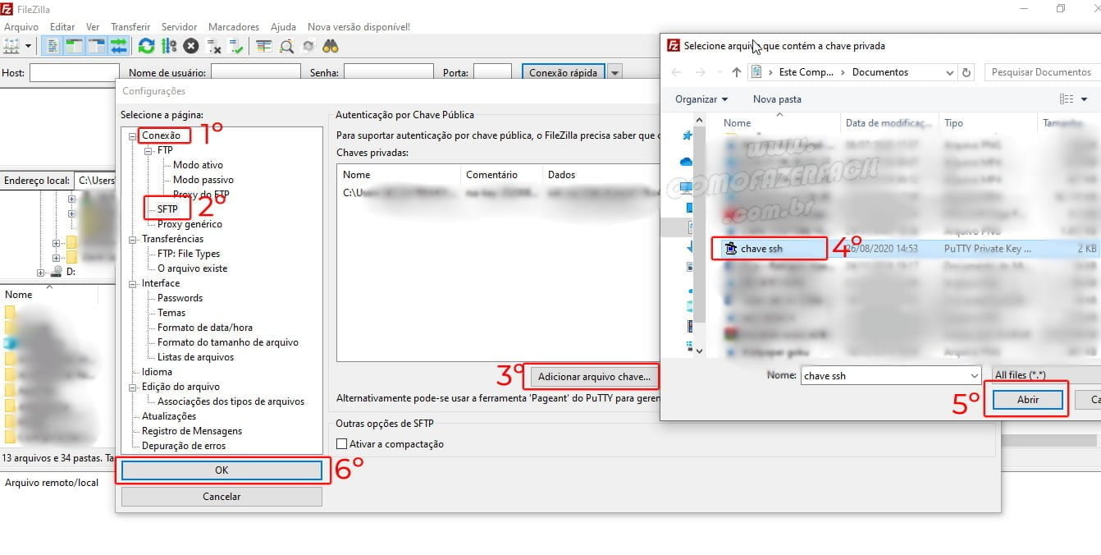Enable the Ativar a compactação checkbox
This screenshot has height=555, width=1101.
342,443
